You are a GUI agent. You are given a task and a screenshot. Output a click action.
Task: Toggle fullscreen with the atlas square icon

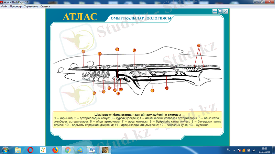220,11
